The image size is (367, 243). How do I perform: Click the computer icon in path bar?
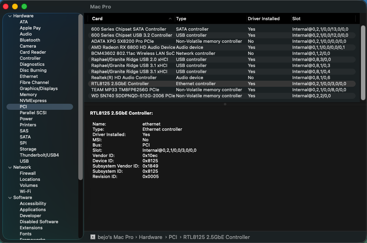pyautogui.click(x=93, y=237)
